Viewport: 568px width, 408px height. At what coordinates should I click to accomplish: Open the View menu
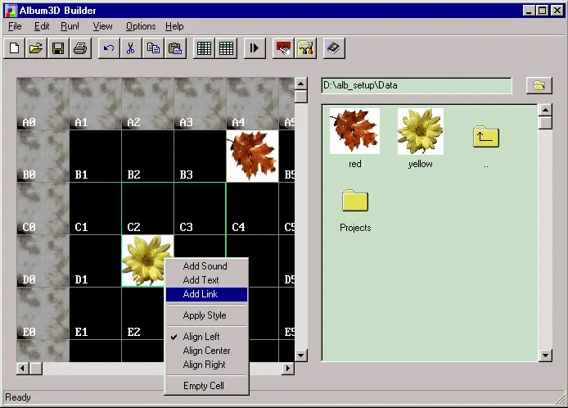click(102, 26)
